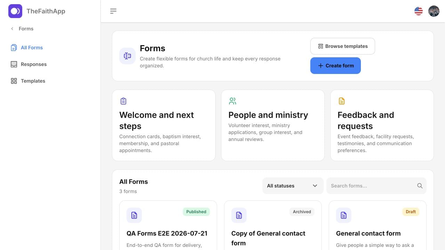Click the Draft status badge
Screen dimensions: 445x250
click(411, 212)
